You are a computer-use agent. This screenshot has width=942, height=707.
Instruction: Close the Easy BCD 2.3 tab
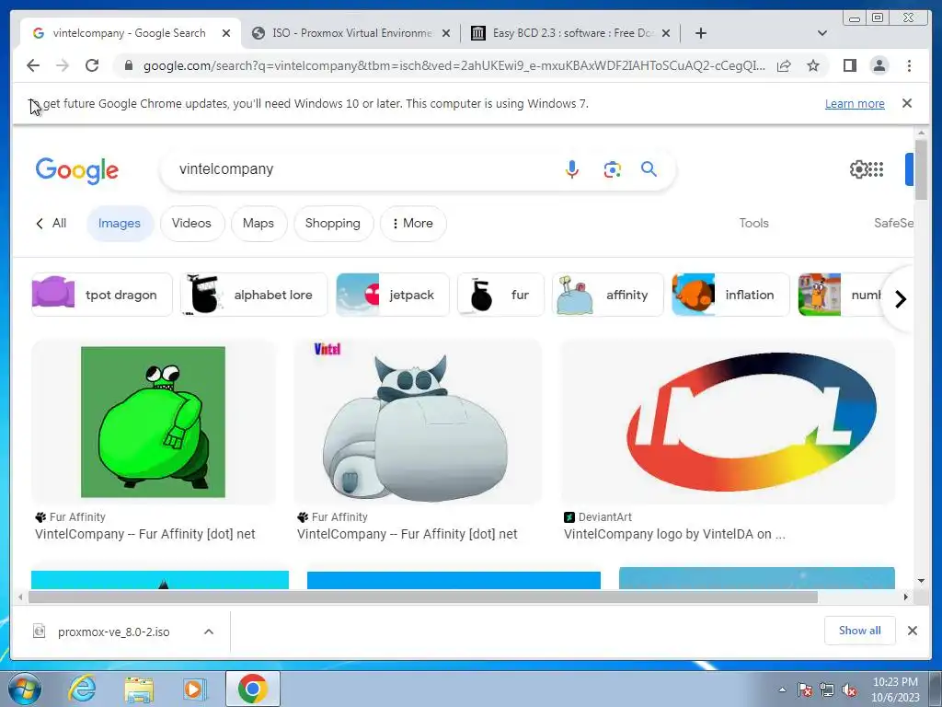[x=666, y=33]
